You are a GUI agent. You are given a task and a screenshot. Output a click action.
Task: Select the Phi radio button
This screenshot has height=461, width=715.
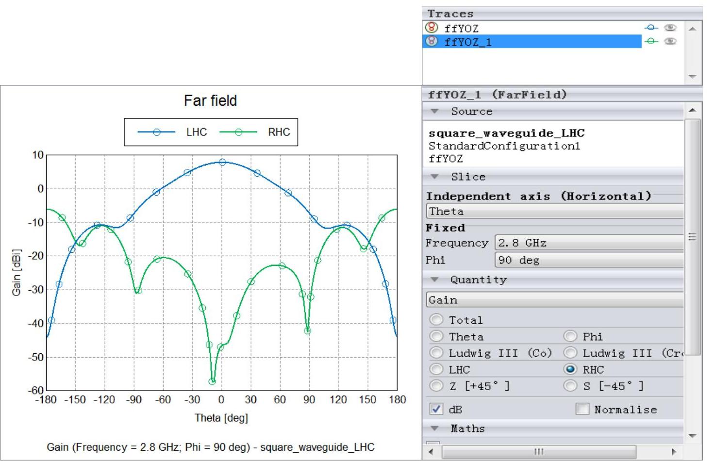[570, 336]
